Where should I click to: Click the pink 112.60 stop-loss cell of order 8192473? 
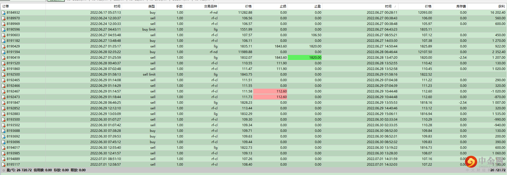coord(270,97)
